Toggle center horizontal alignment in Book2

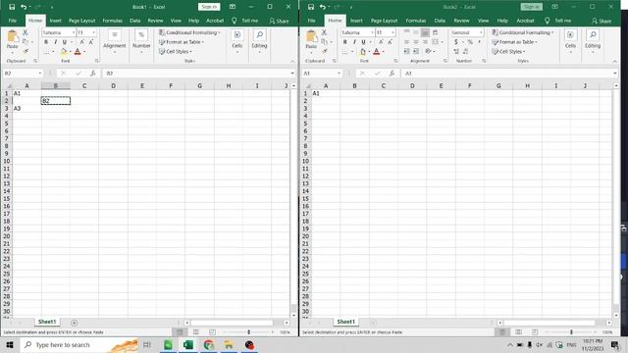click(x=416, y=42)
